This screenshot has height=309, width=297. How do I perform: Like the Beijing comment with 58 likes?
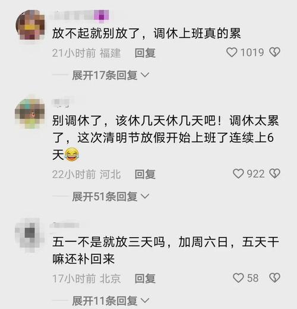tap(238, 278)
